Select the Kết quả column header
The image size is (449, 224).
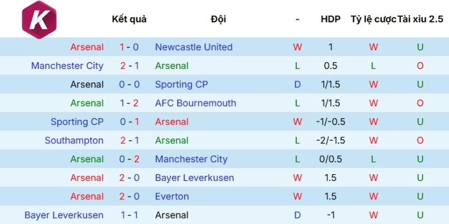pos(129,19)
